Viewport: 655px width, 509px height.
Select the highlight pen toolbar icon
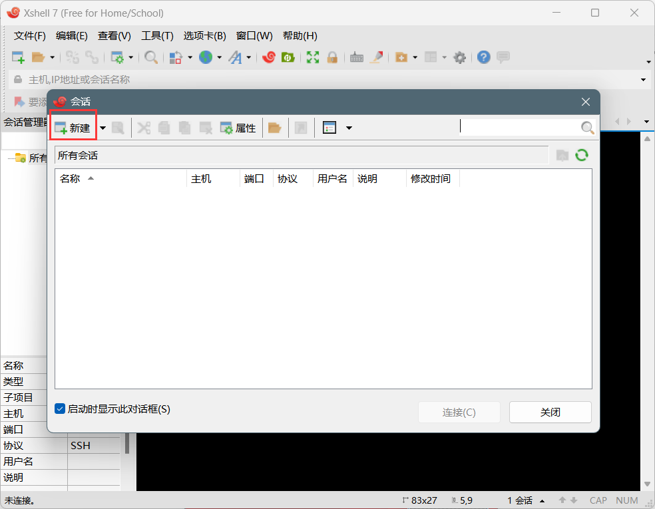(x=377, y=57)
